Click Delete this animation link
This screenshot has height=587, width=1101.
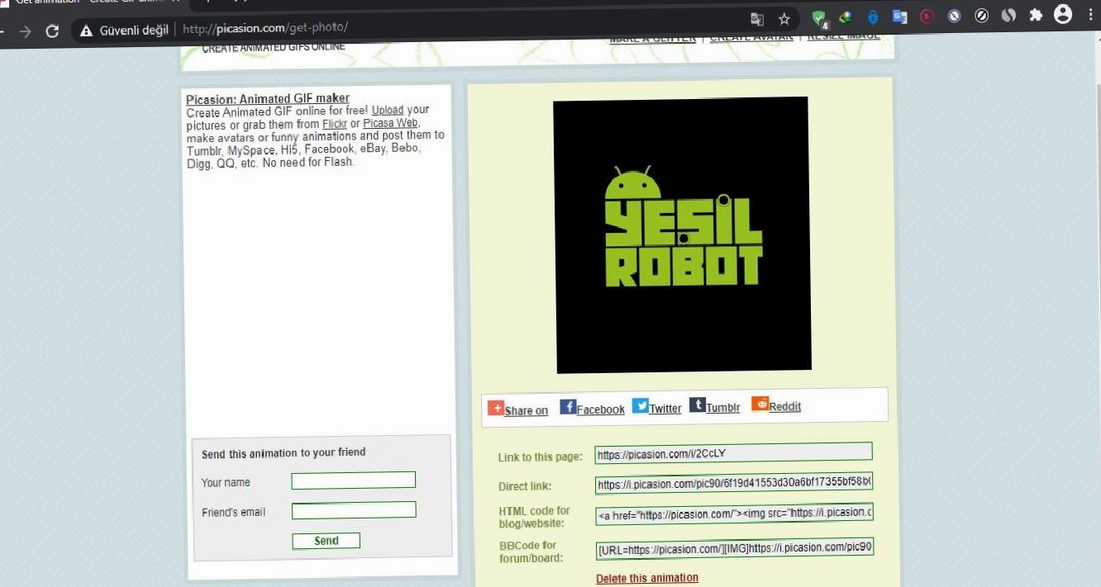(x=647, y=578)
